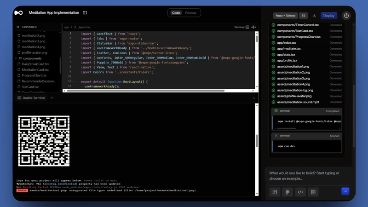Toggle the Terminal button in editor header

point(241,27)
